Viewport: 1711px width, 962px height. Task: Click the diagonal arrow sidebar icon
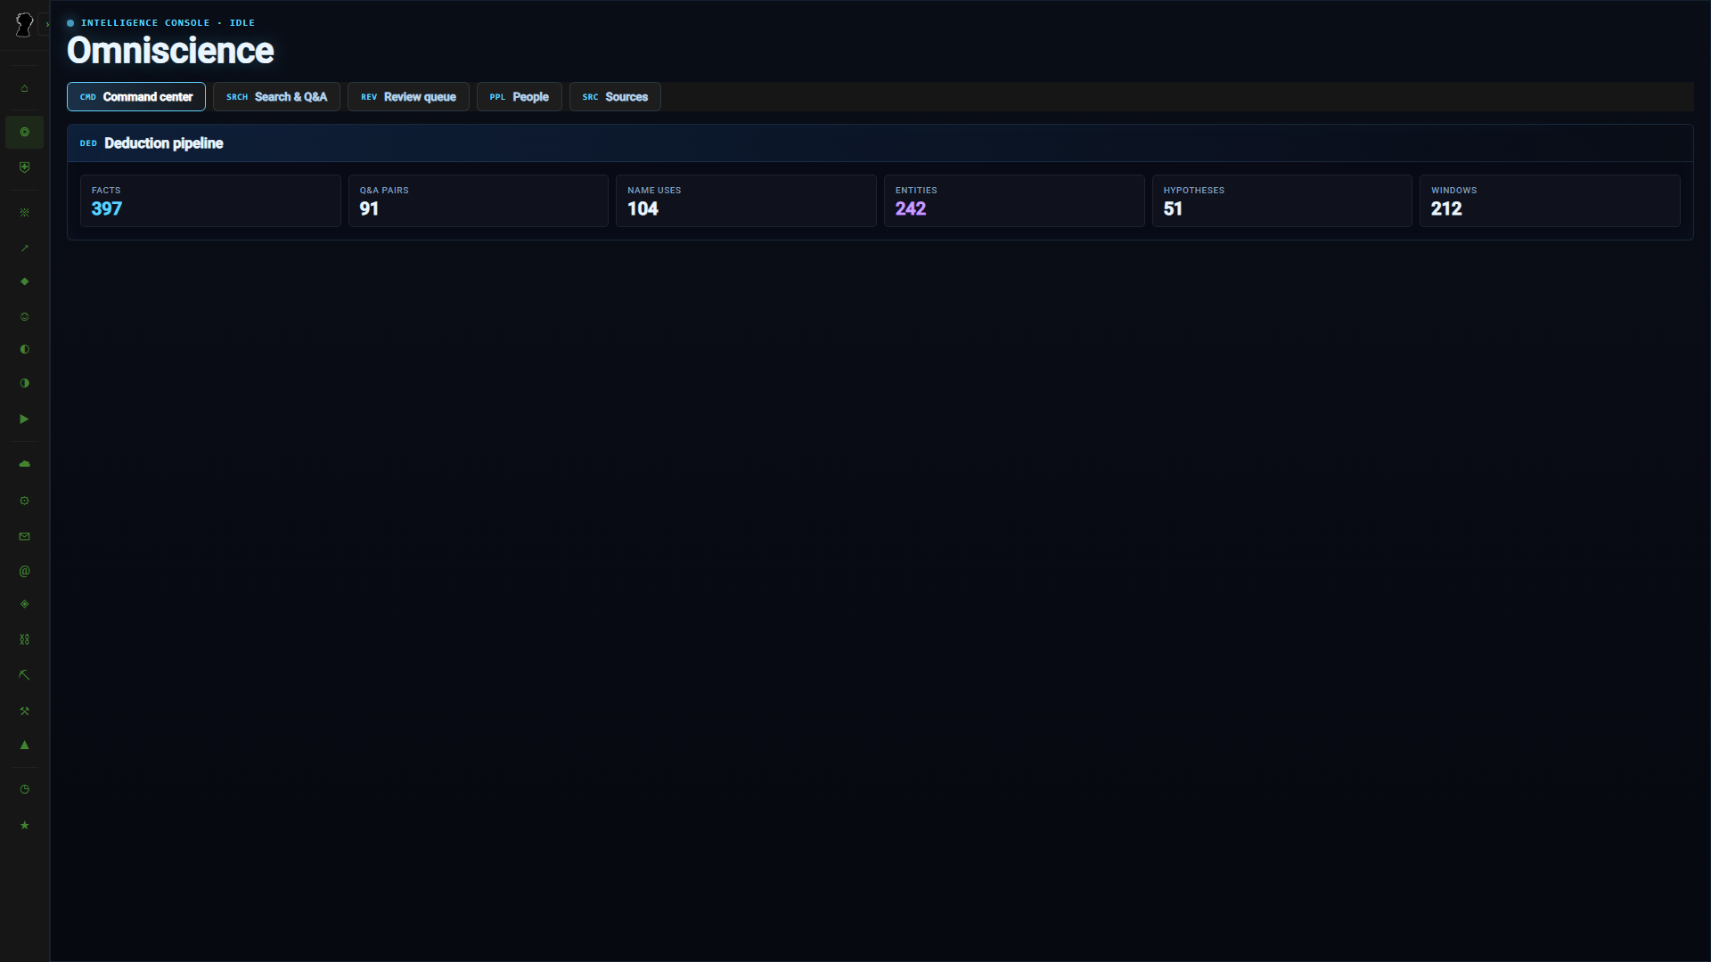click(x=24, y=249)
